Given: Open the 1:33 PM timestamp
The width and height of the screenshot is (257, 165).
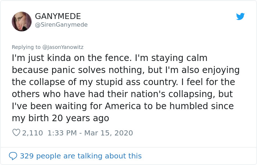Looking at the screenshot, I should point(62,133).
